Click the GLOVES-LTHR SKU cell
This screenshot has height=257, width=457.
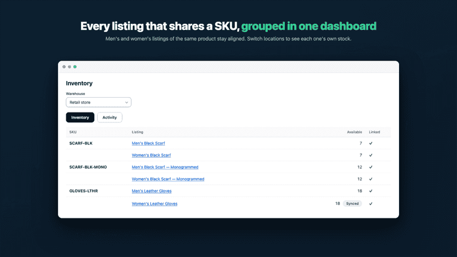(x=84, y=191)
